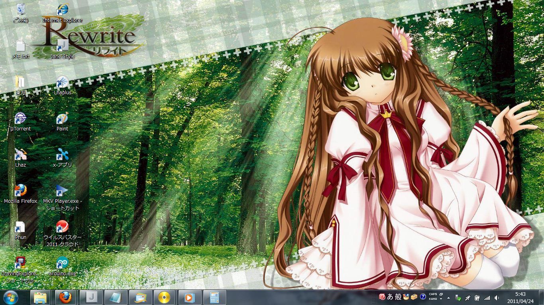Viewport: 544px width, 305px height.
Task: Open IME help question mark icon
Action: pos(422,297)
